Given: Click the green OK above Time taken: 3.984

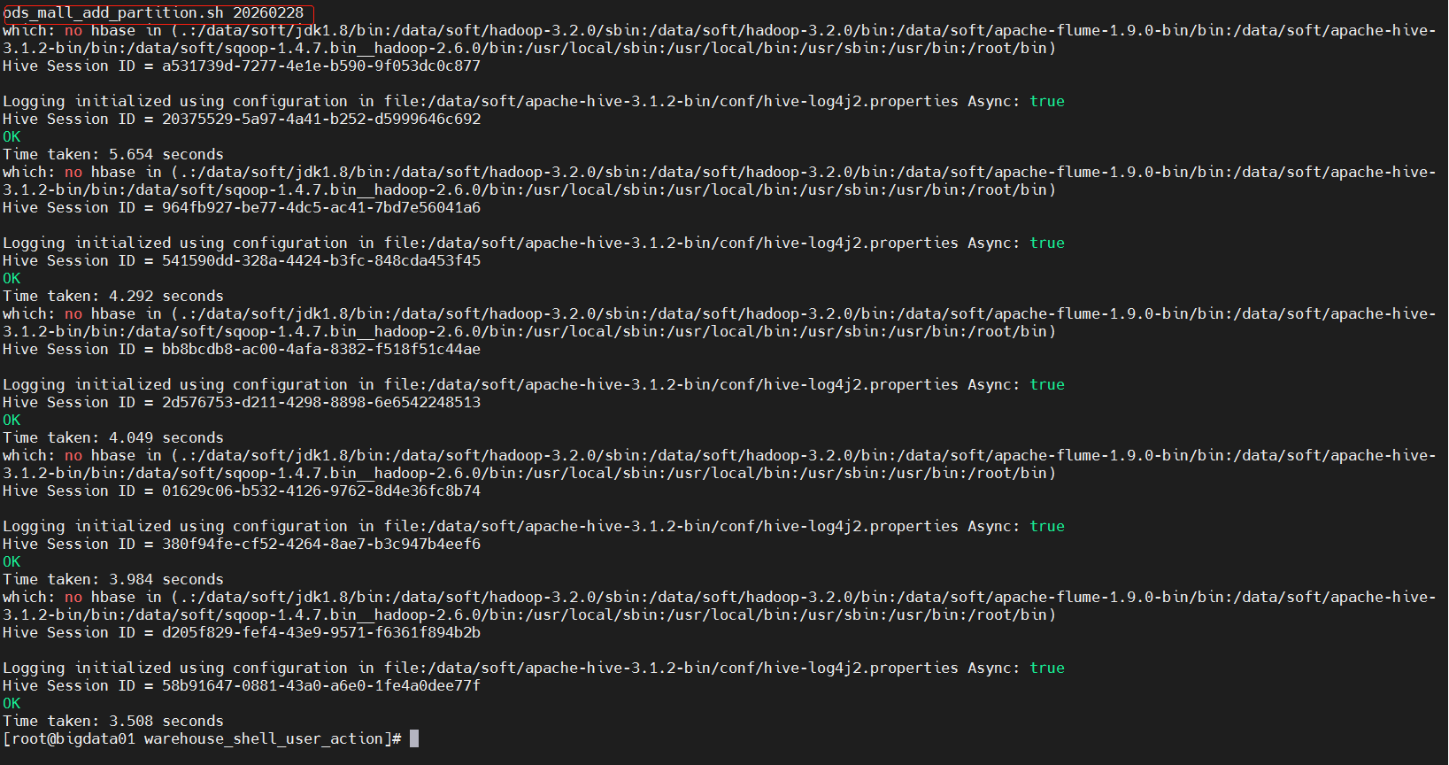Looking at the screenshot, I should [x=12, y=561].
